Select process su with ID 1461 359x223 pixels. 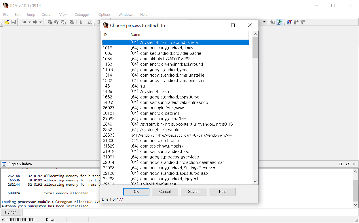click(175, 86)
